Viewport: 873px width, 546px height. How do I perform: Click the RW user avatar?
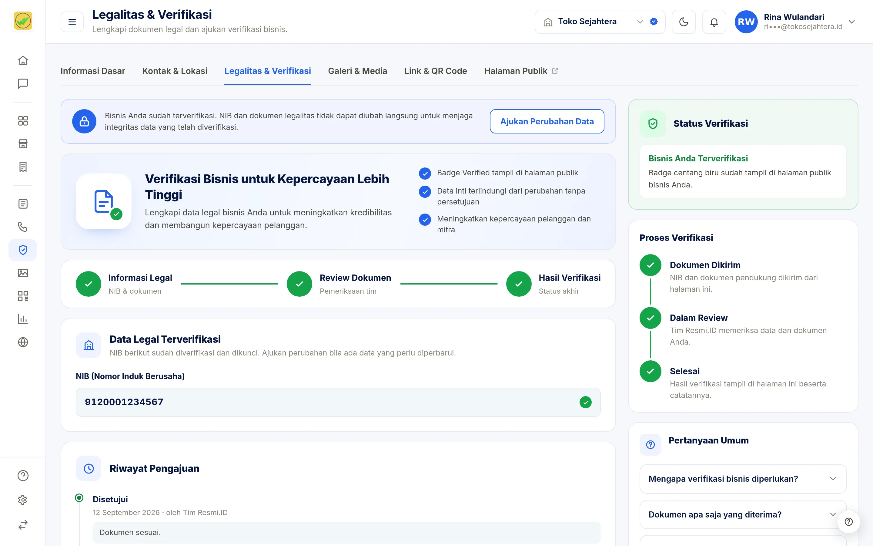tap(746, 22)
